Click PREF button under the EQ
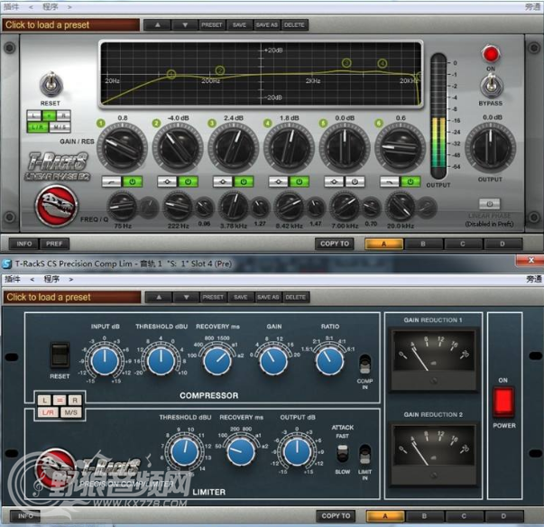The width and height of the screenshot is (544, 527). coord(54,244)
